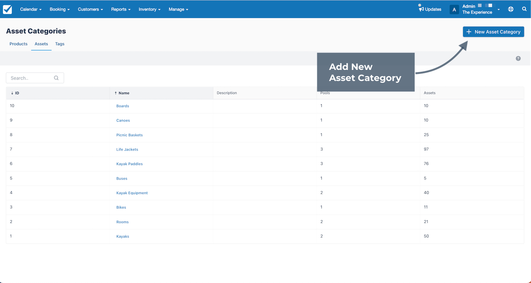
Task: Open the Bikes asset category
Action: [x=121, y=207]
